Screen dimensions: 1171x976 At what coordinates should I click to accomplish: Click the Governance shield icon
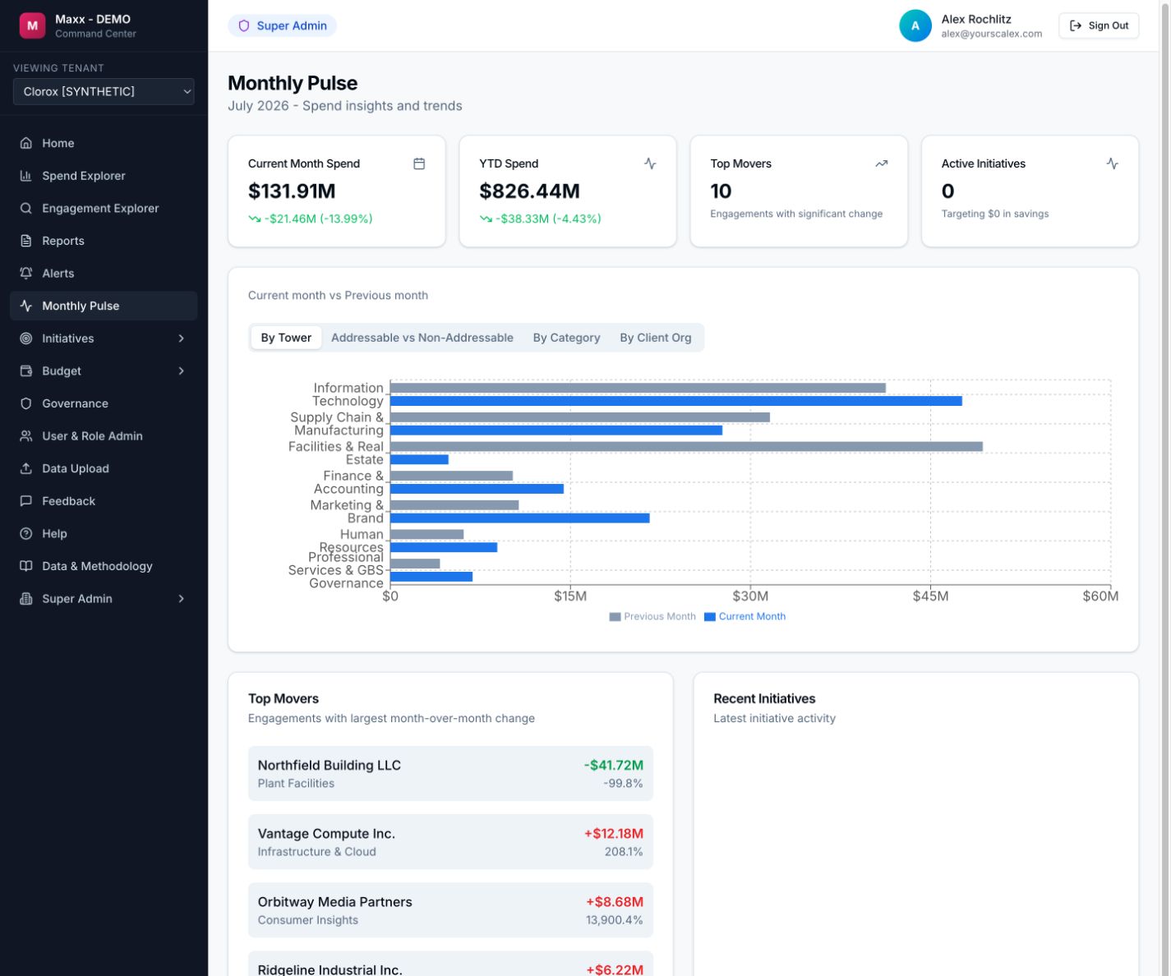pos(26,403)
